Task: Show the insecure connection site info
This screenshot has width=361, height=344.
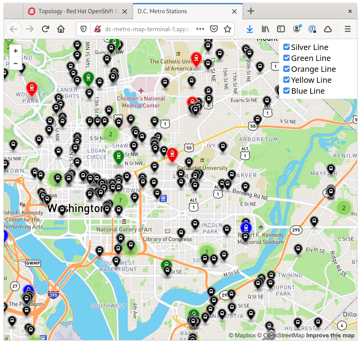Action: (x=98, y=29)
